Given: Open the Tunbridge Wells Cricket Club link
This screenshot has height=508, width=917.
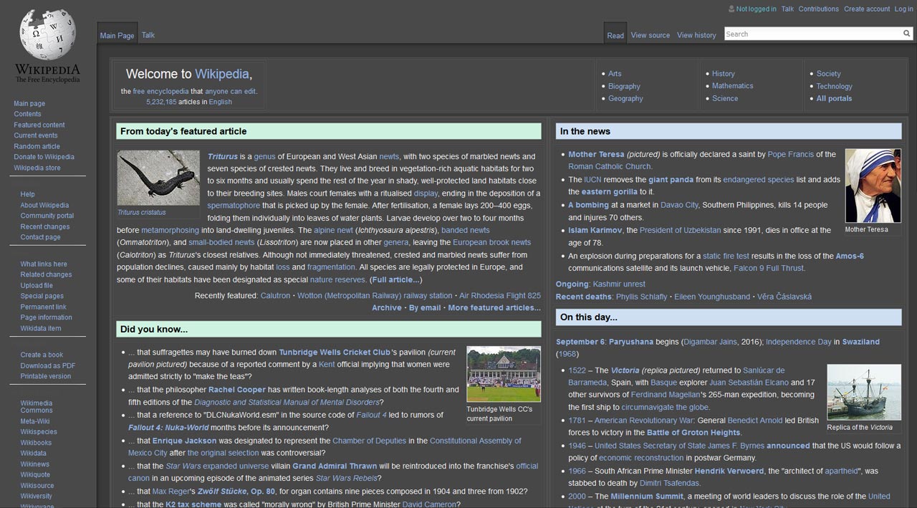Looking at the screenshot, I should click(x=335, y=352).
